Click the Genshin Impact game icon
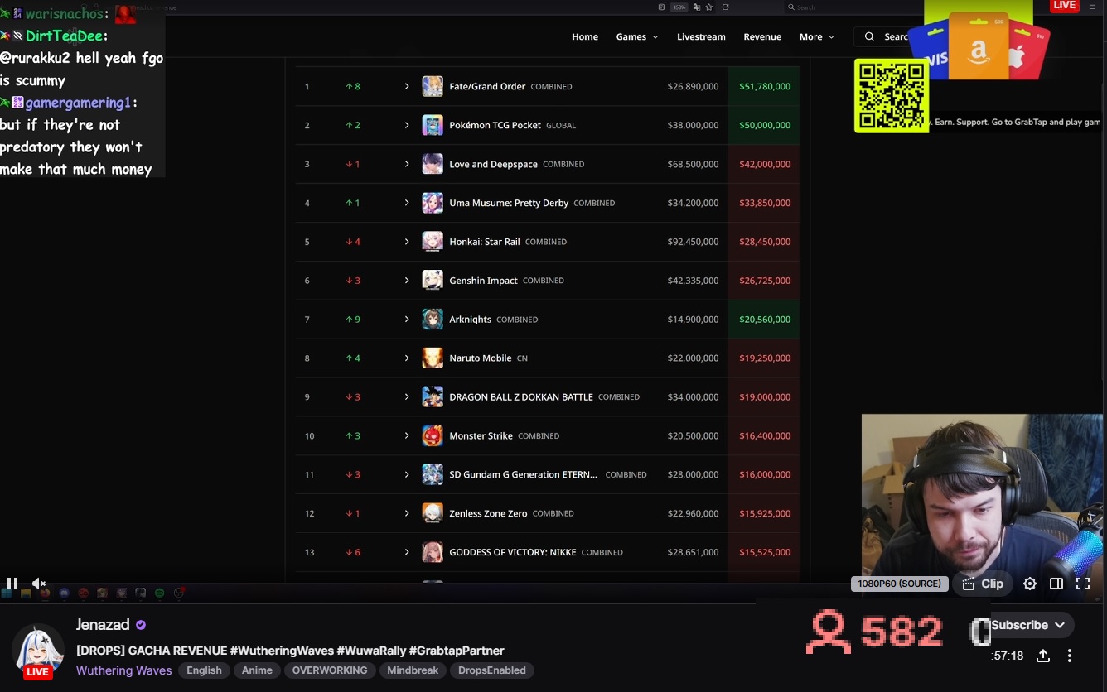The image size is (1107, 692). [433, 281]
